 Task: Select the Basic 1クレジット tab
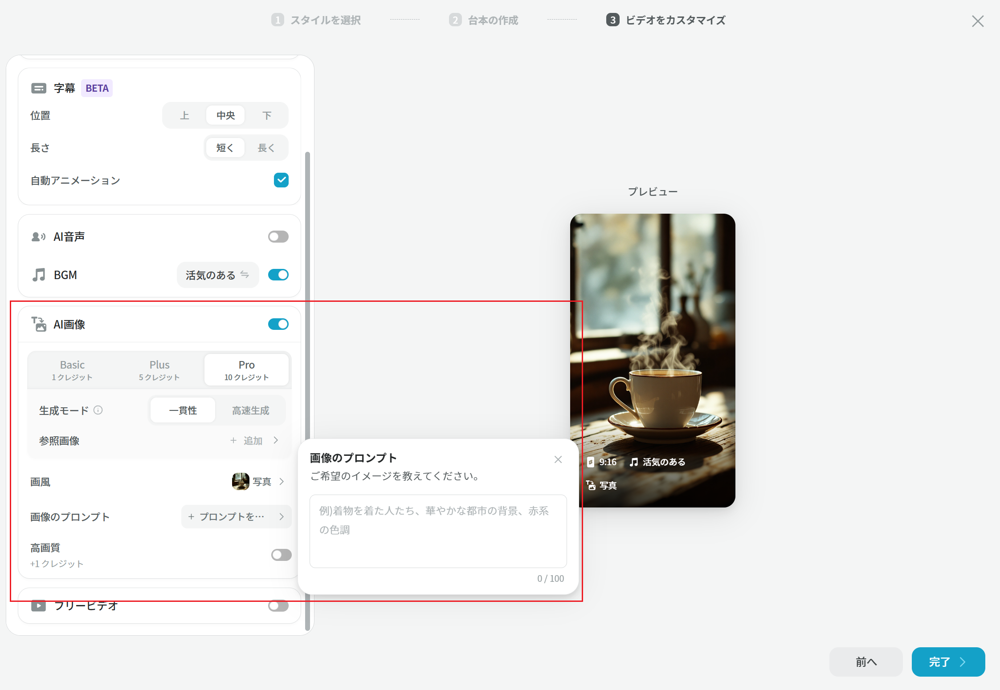[72, 370]
